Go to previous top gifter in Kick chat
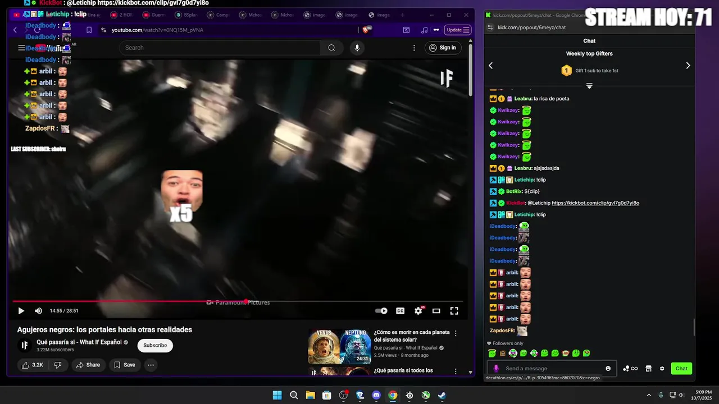 click(x=490, y=66)
